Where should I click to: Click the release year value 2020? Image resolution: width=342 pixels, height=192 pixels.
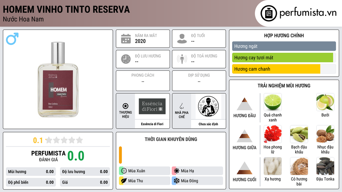pos(140,41)
